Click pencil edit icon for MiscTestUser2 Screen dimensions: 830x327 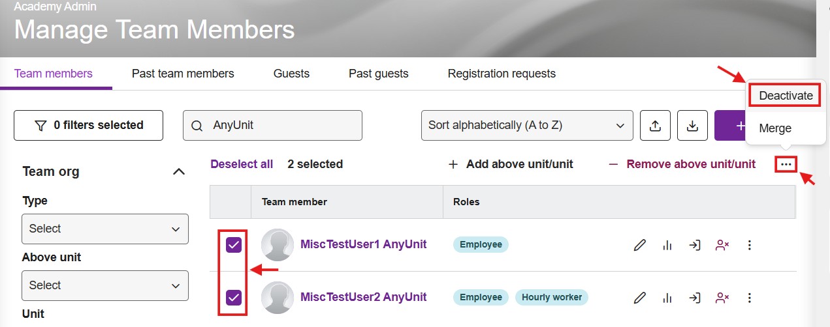(640, 298)
